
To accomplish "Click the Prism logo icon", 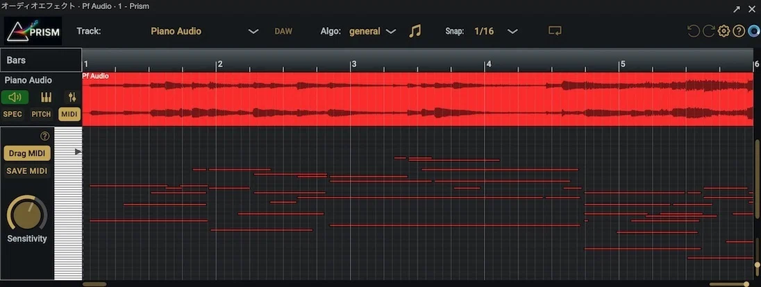I will pyautogui.click(x=33, y=31).
